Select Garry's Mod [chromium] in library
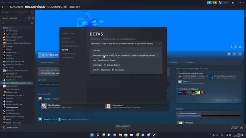246x138 pixels. pos(17,83)
